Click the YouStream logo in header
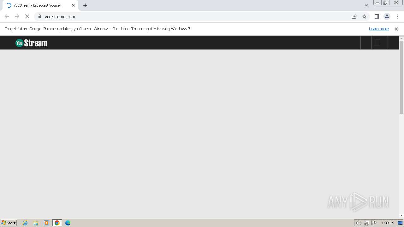Screen dimensions: 404x227 tap(31, 43)
